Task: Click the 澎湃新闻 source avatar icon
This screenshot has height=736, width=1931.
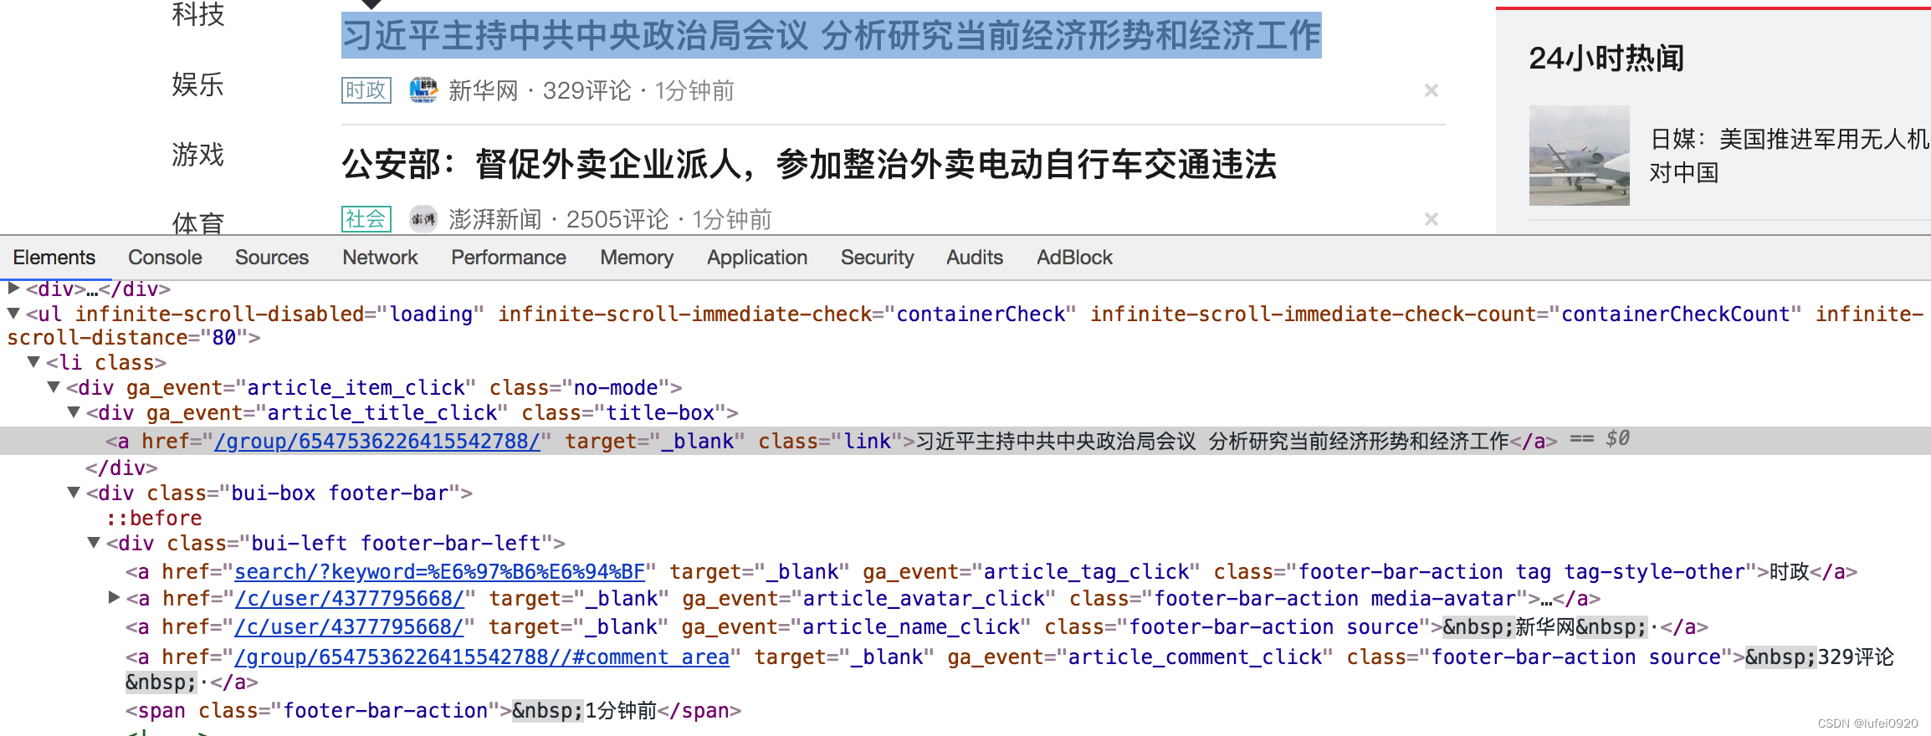Action: 423,219
